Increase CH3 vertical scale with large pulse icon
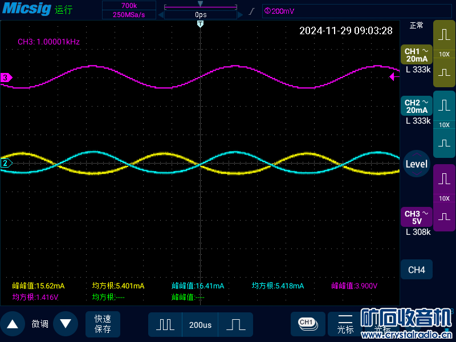The height and width of the screenshot is (342, 456). point(444,179)
